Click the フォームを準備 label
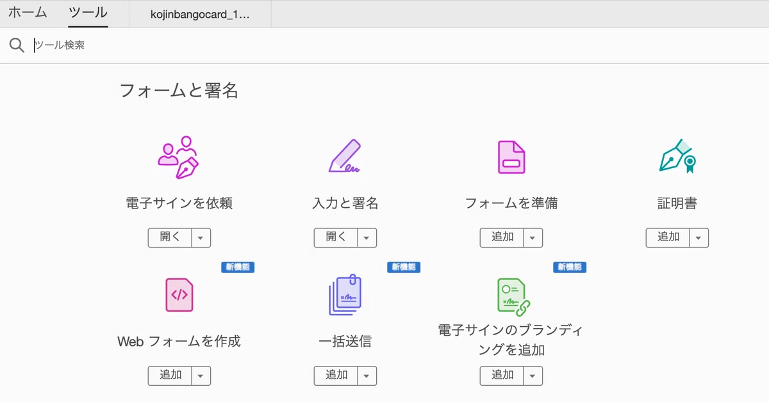 (511, 204)
